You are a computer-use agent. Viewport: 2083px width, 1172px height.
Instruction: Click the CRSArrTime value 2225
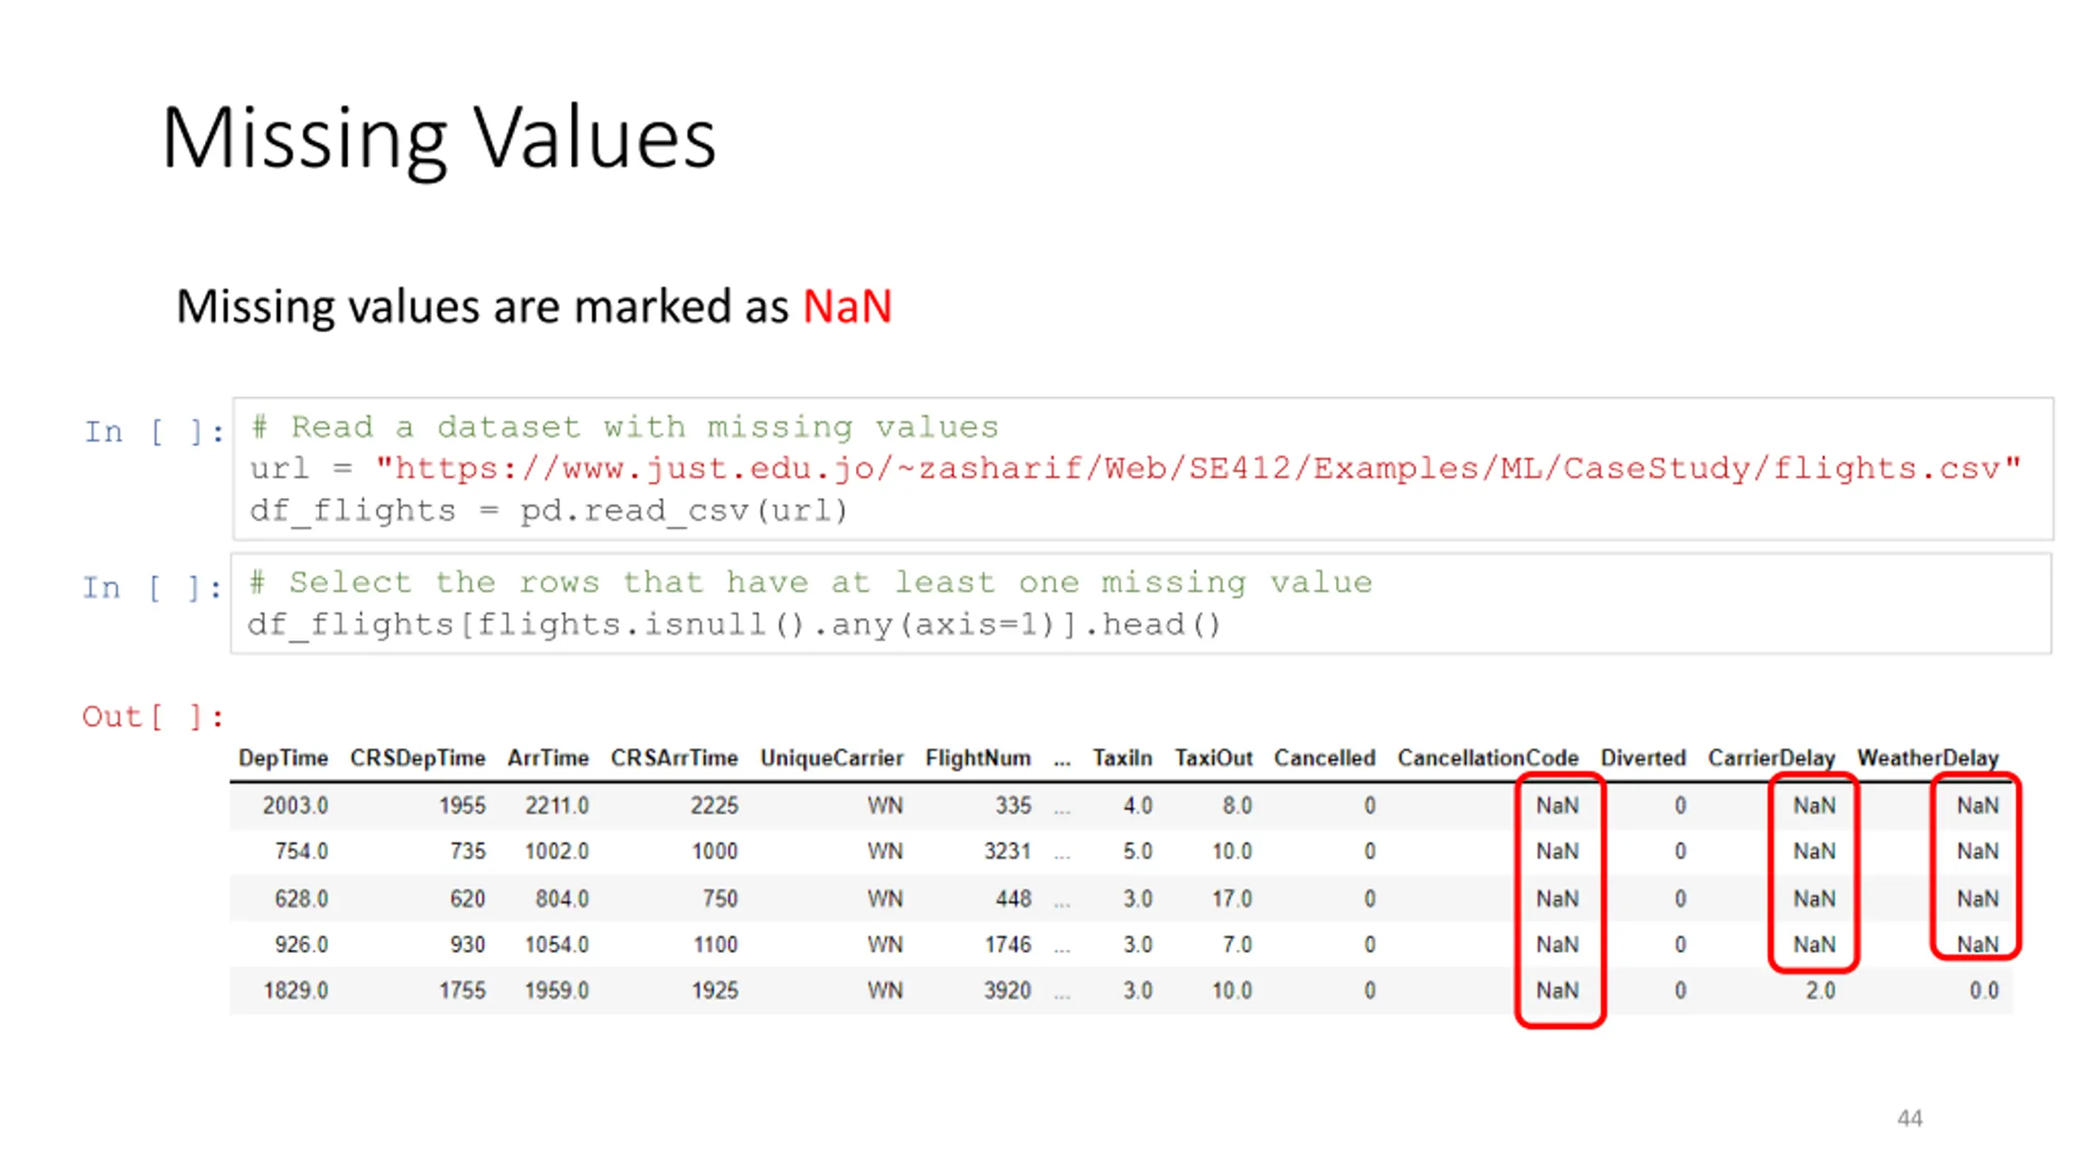(714, 805)
